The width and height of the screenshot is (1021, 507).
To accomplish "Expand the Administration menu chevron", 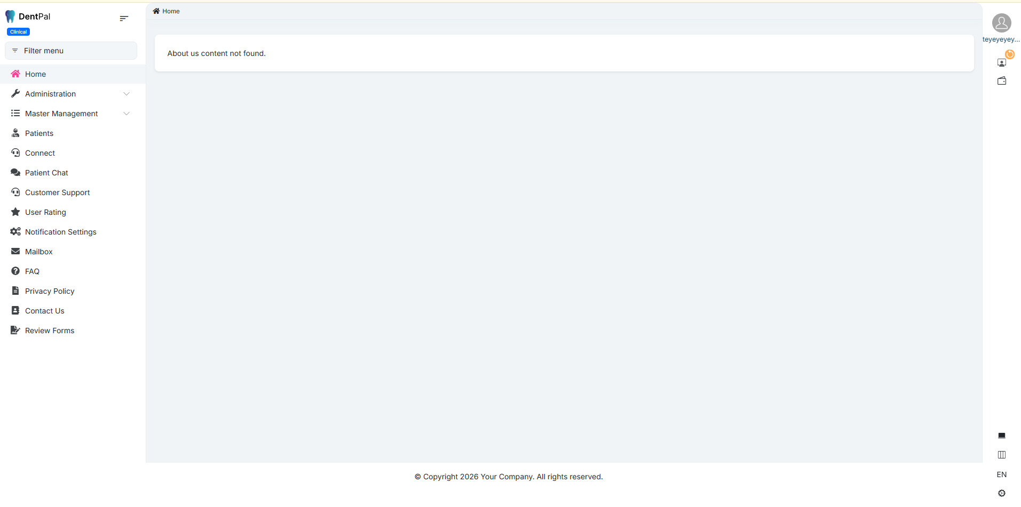I will click(x=126, y=94).
